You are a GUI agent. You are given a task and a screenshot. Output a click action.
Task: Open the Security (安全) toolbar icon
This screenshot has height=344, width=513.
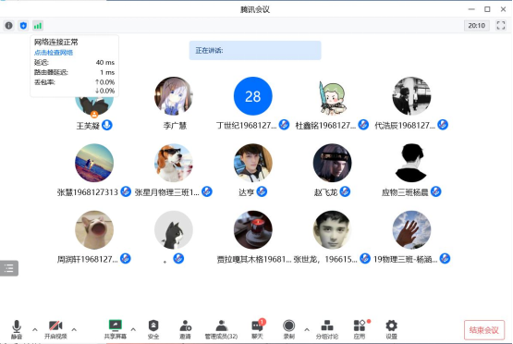[x=153, y=329]
